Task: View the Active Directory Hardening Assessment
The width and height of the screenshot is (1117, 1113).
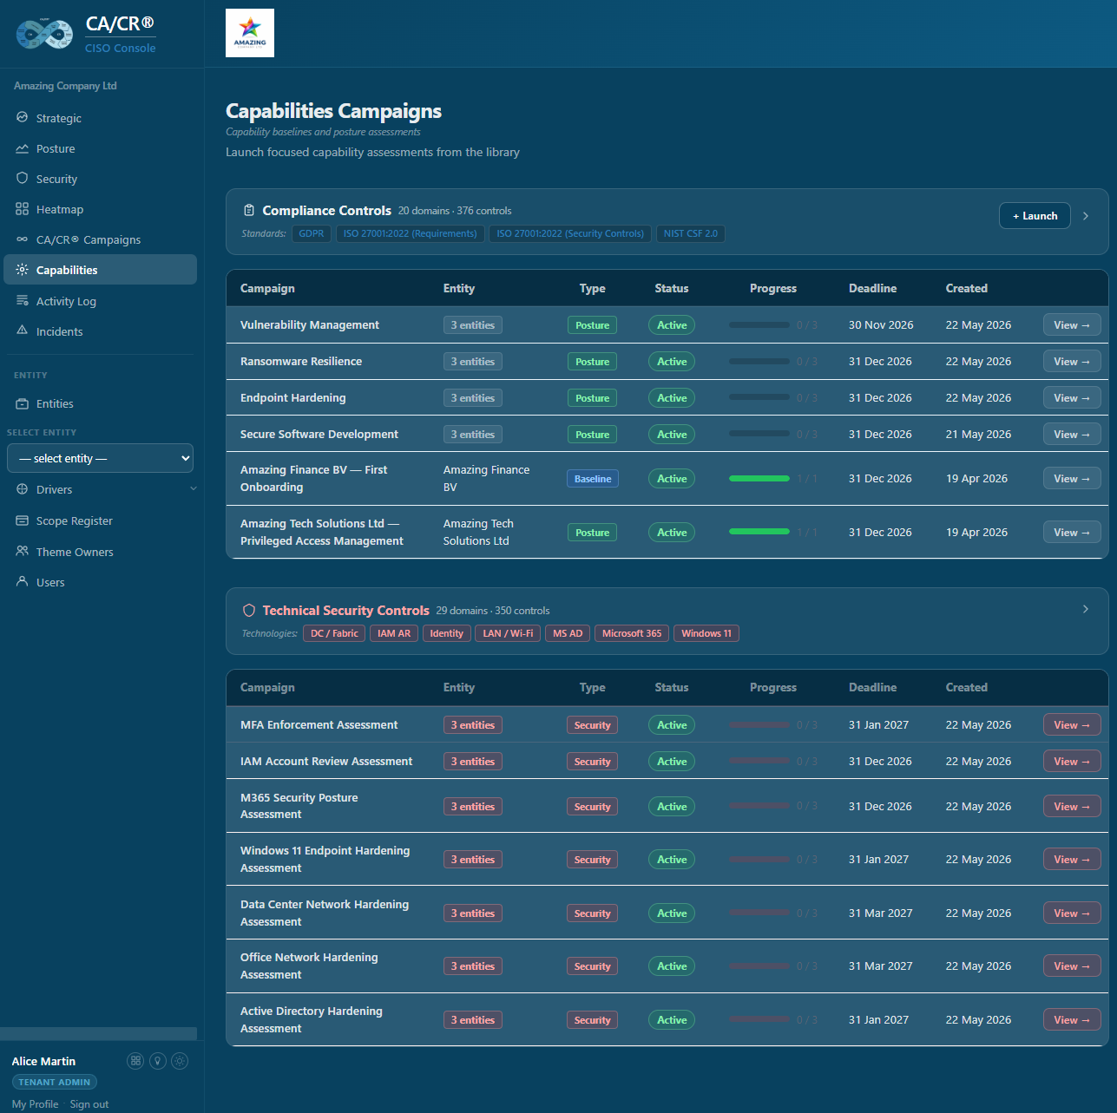Action: [1072, 1019]
